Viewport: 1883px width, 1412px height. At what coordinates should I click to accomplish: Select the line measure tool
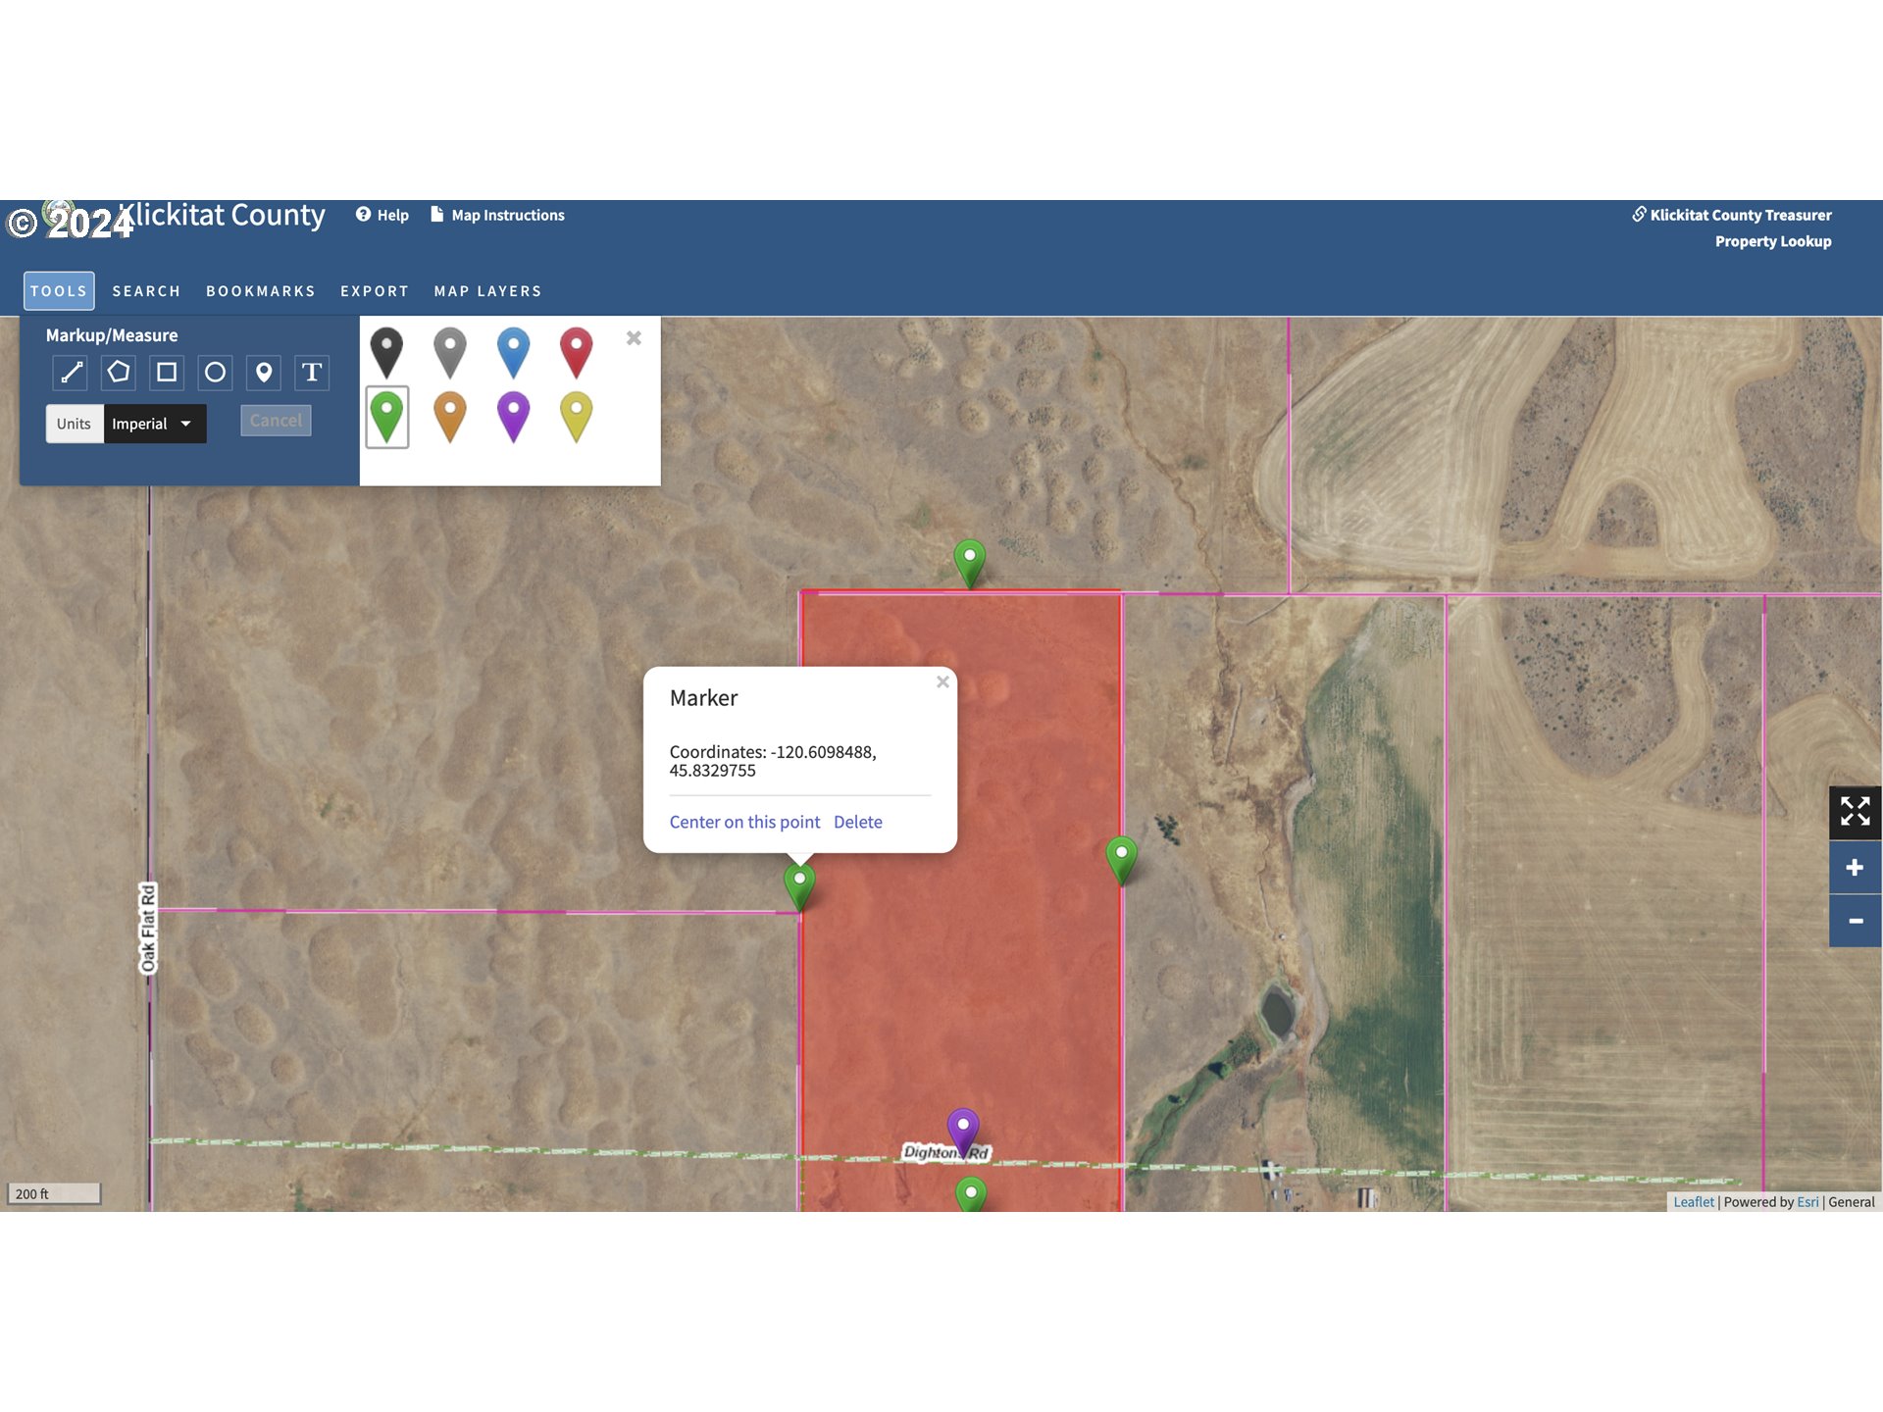tap(72, 373)
